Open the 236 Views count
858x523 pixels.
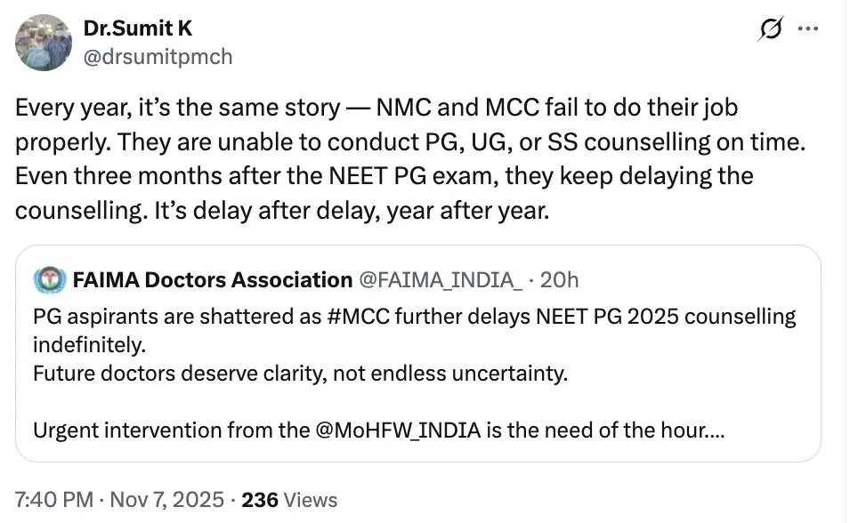pos(289,500)
